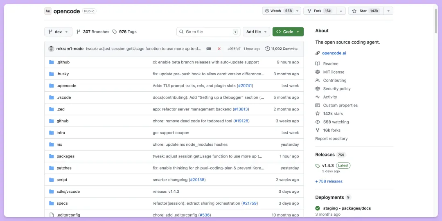View the 11,092 Commits history
Image resolution: width=442 pixels, height=221 pixels.
pyautogui.click(x=281, y=49)
